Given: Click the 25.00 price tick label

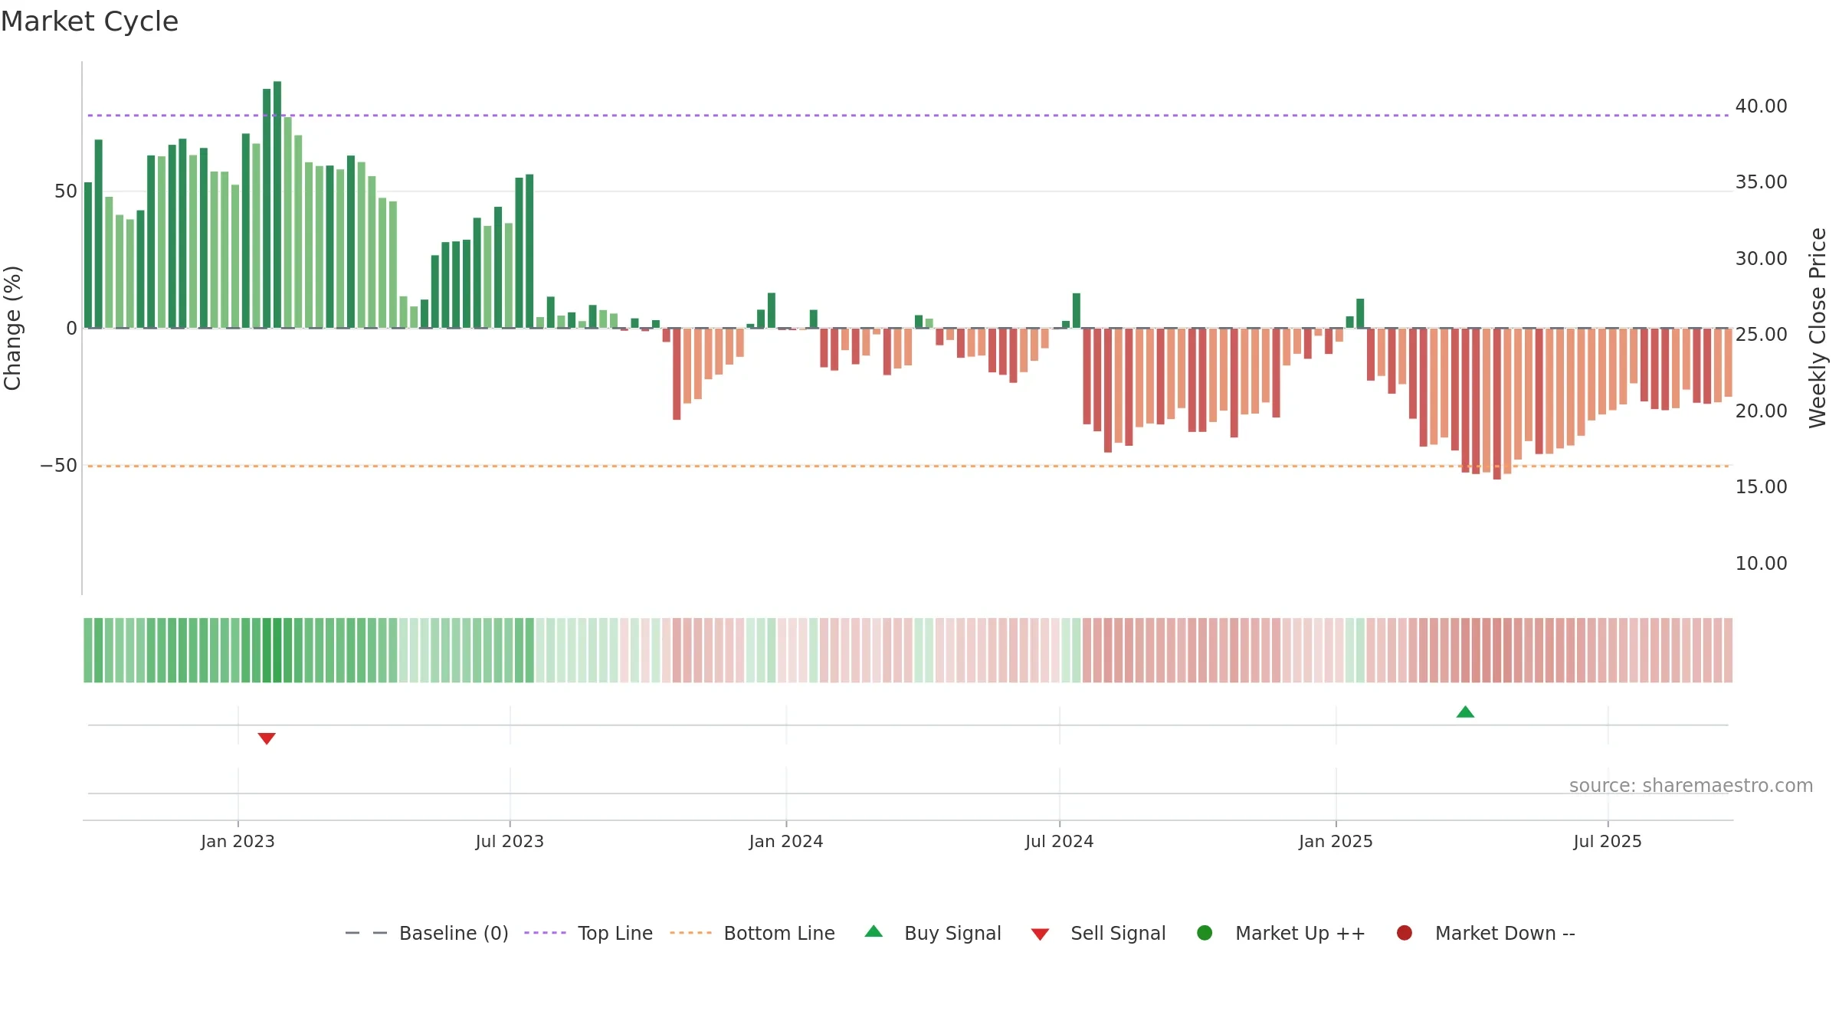Looking at the screenshot, I should (x=1761, y=335).
